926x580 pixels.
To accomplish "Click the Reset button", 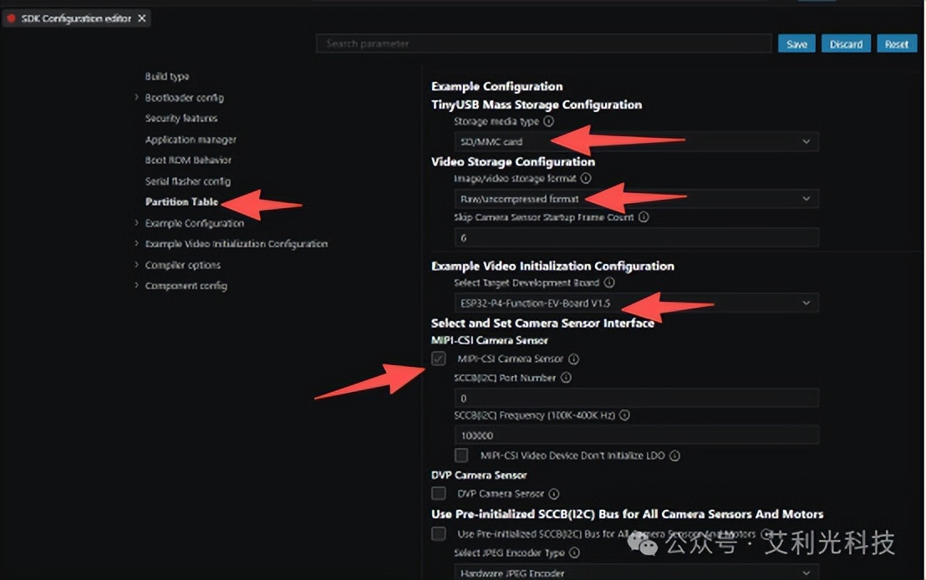I will (897, 43).
